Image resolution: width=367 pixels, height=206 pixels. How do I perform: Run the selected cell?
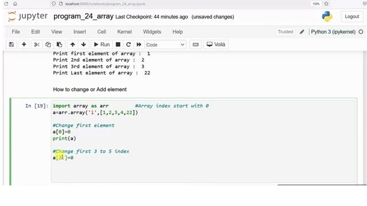coord(102,45)
